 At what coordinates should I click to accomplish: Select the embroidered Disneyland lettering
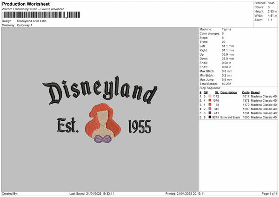pyautogui.click(x=100, y=90)
